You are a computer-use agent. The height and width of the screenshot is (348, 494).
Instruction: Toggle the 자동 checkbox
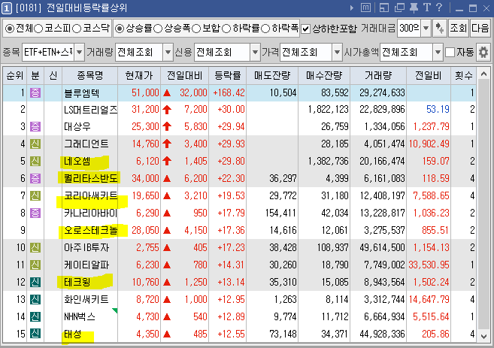click(x=450, y=53)
